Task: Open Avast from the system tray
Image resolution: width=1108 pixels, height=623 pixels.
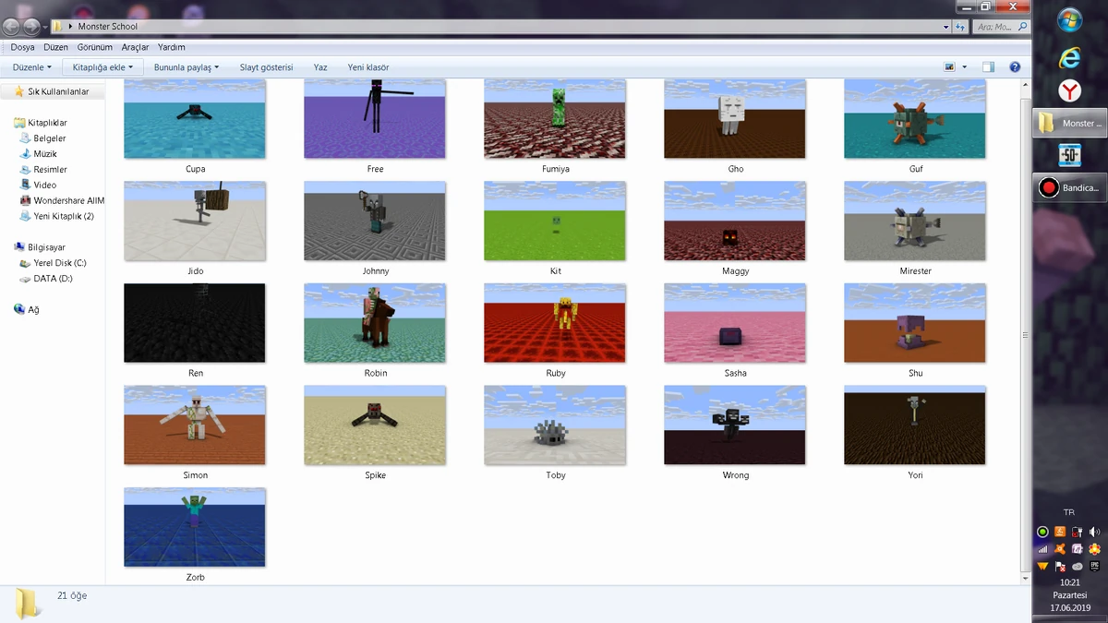Action: 1060,547
